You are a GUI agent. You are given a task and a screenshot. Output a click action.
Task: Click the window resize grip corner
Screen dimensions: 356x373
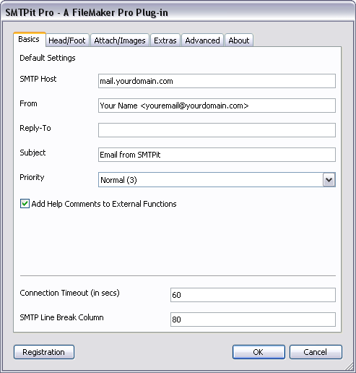(350, 366)
